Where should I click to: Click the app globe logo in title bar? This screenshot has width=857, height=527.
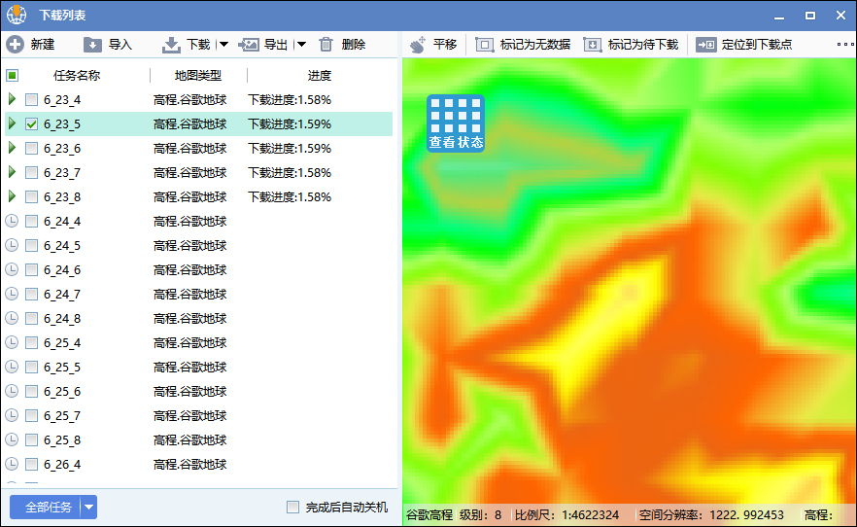[x=17, y=15]
